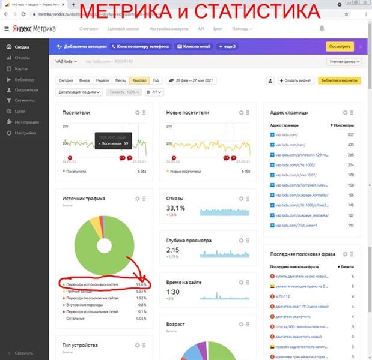
Task: Open settings gear of Новые посетители widget
Action: (x=241, y=113)
